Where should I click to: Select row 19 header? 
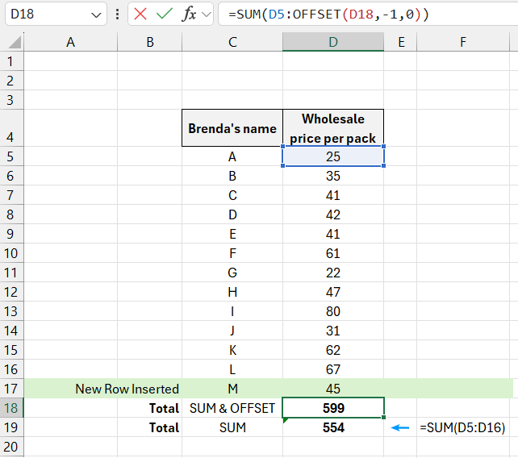[x=11, y=427]
